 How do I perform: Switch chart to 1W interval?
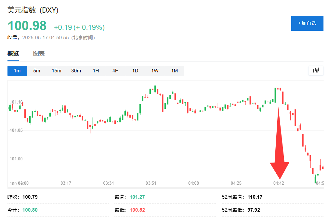coord(155,71)
